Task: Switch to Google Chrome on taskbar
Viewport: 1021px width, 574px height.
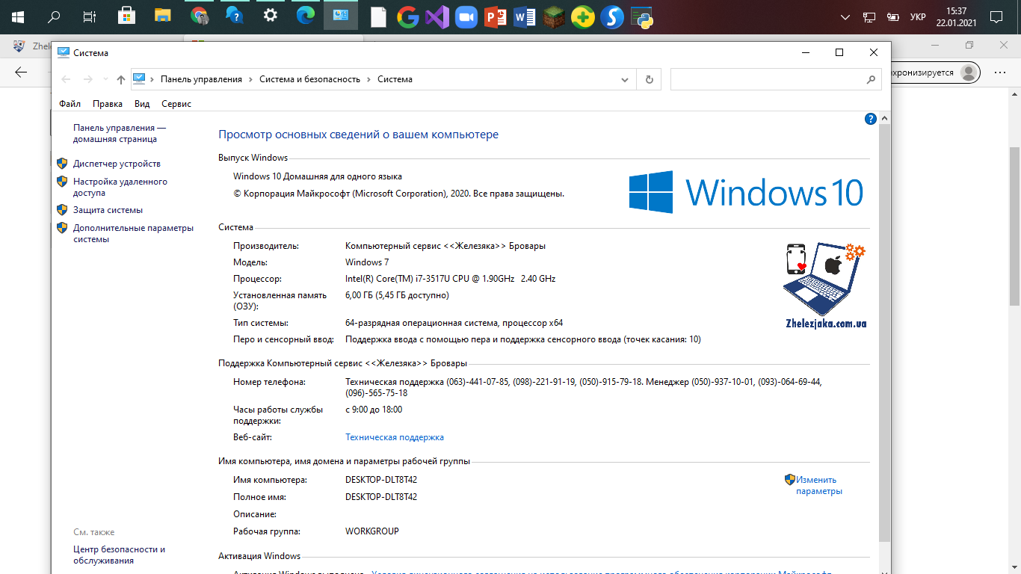Action: pos(199,16)
